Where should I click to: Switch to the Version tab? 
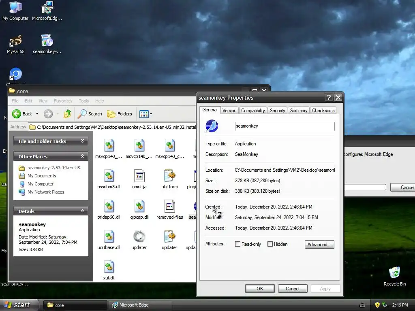229,111
